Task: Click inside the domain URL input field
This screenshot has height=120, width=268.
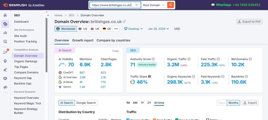Action: coord(111,5)
